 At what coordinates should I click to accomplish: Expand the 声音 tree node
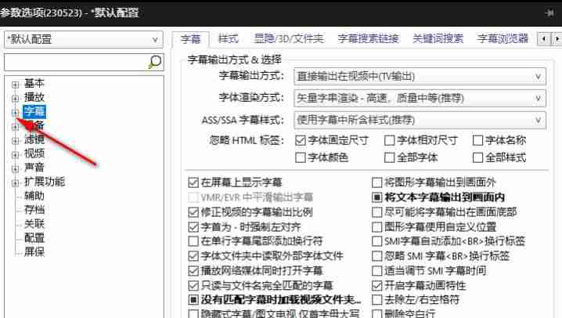pyautogui.click(x=15, y=169)
